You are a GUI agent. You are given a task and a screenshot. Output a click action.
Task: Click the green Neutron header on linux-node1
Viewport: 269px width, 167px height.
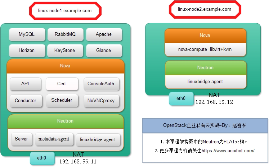66,121
